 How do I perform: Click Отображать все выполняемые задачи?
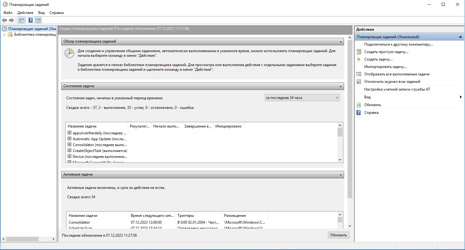(x=397, y=74)
